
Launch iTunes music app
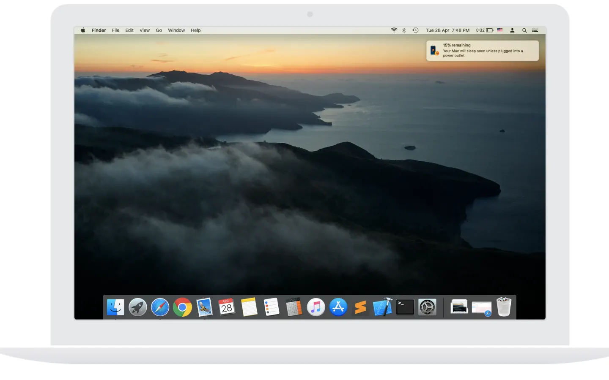pyautogui.click(x=316, y=307)
